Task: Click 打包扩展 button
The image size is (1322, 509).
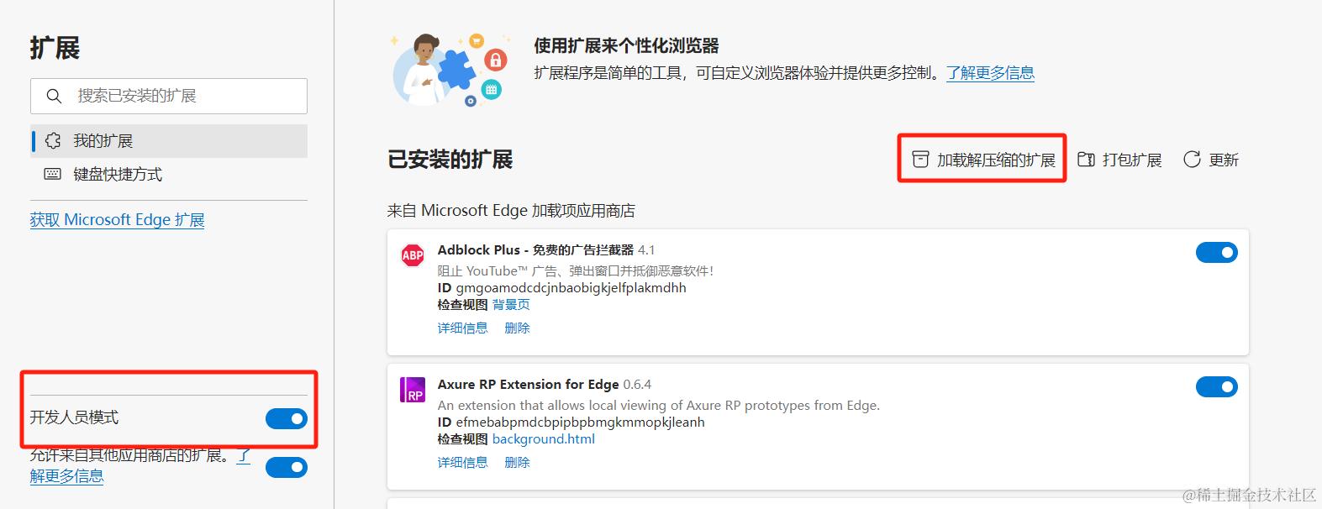Action: click(1119, 160)
